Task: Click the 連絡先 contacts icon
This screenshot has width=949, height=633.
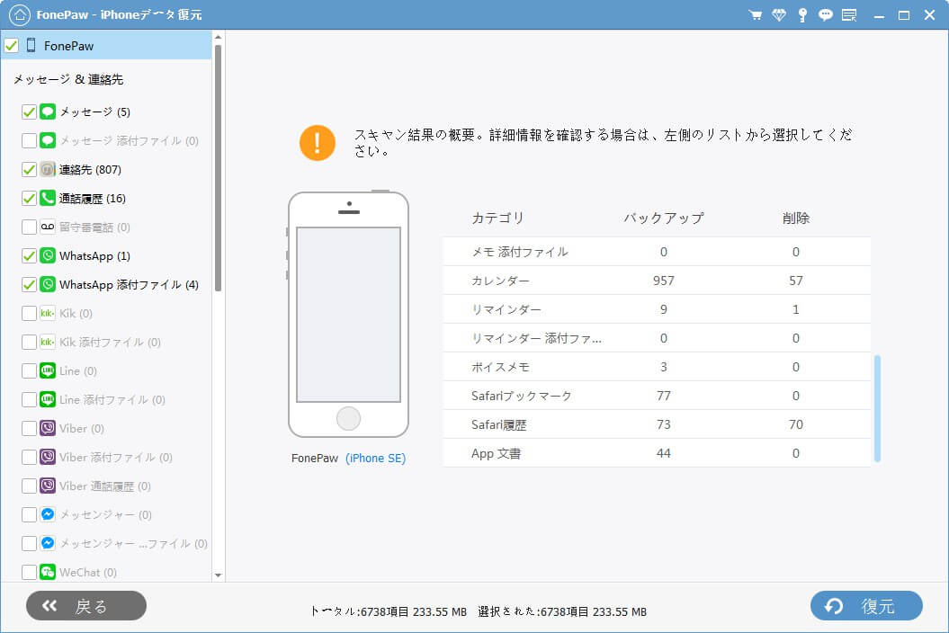Action: click(x=48, y=169)
